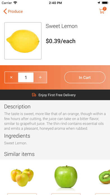110x195 pixels.
Task: Remove item using the × quantity button
Action: pos(11,77)
